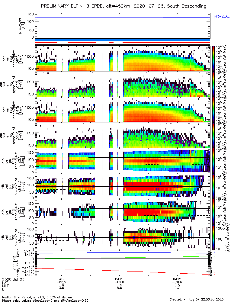Screen dimensions: 234x302
Task: Click the IGRF 'N' legend letter
Action: (x=214, y=252)
